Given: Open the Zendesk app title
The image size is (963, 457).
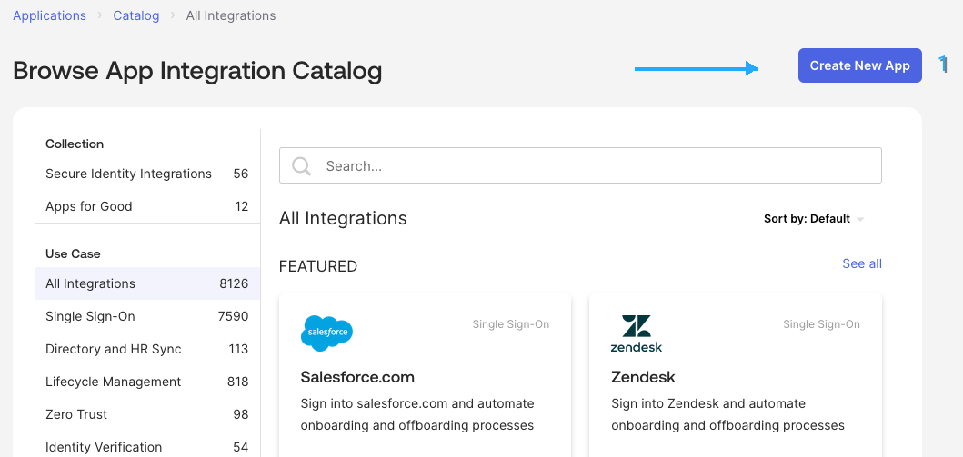Looking at the screenshot, I should point(643,377).
